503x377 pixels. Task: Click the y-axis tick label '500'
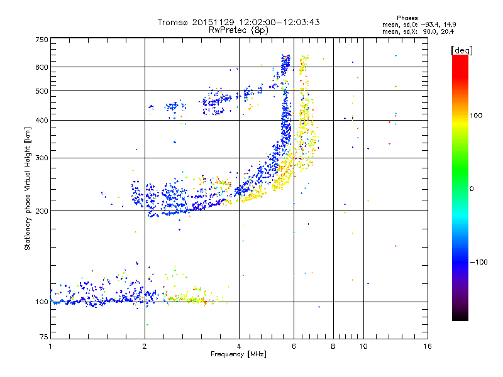(42, 91)
